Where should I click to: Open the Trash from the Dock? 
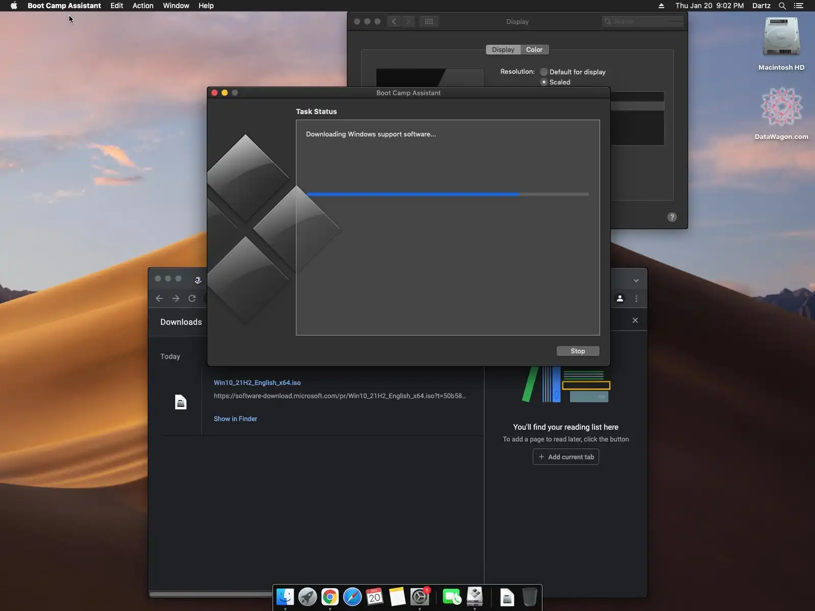(530, 597)
